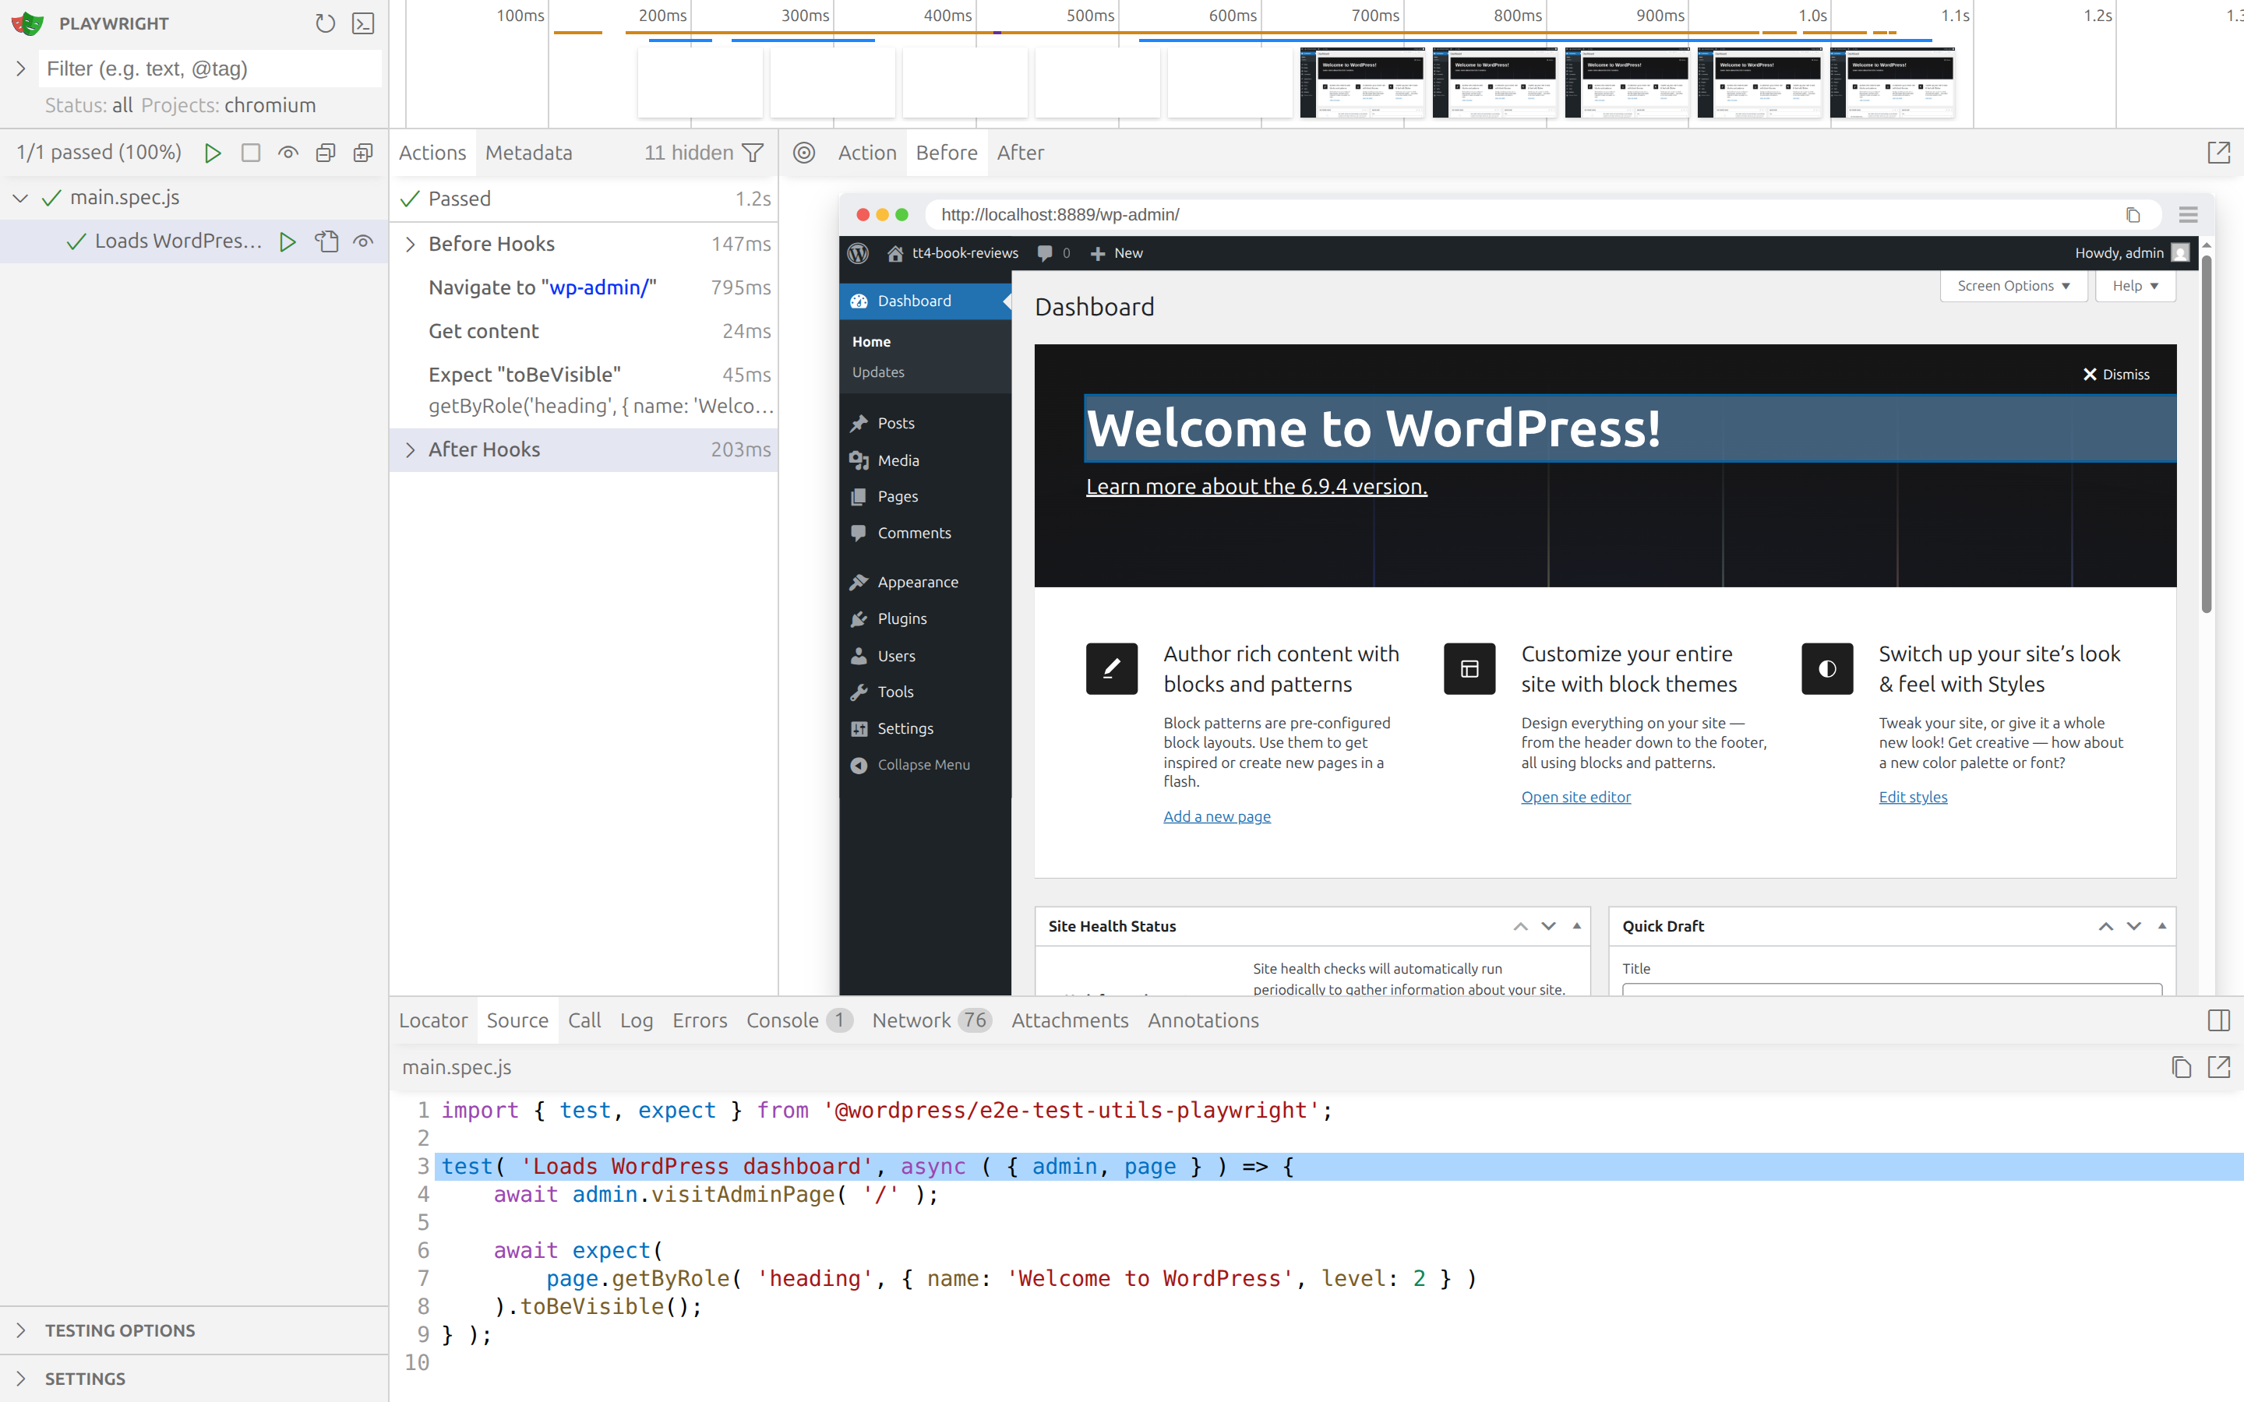2244x1402 pixels.
Task: Click the reload tests icon
Action: [x=325, y=23]
